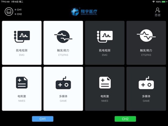Click the Xiangyu Medical logo in the header
The width and height of the screenshot is (168, 126).
[x=84, y=12]
